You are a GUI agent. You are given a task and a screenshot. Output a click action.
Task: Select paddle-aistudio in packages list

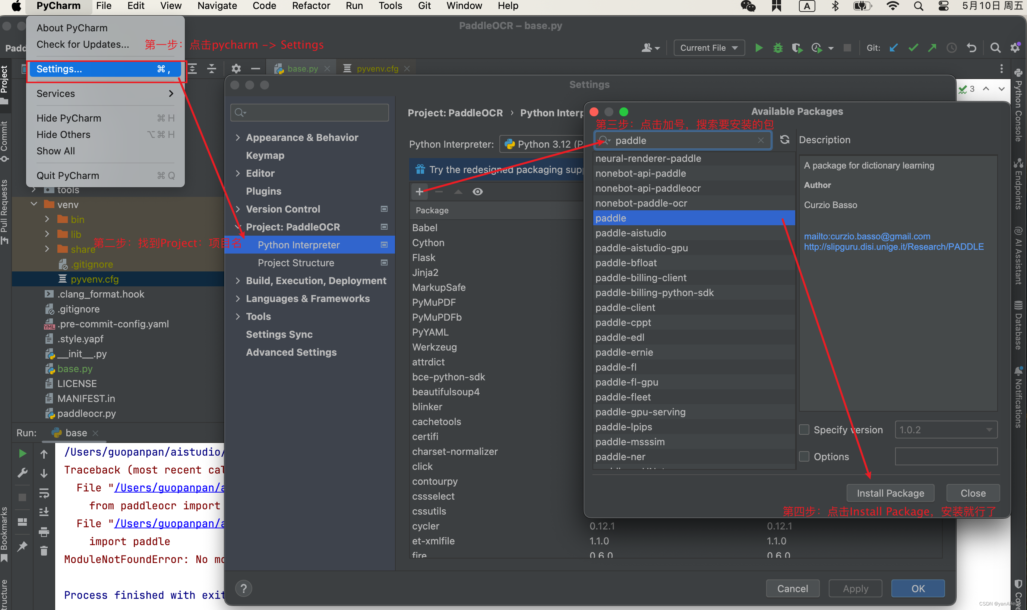click(694, 233)
